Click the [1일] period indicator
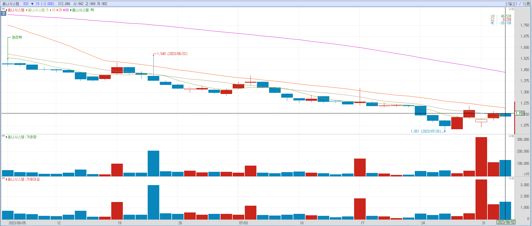The height and width of the screenshot is (226, 532). tap(509, 4)
